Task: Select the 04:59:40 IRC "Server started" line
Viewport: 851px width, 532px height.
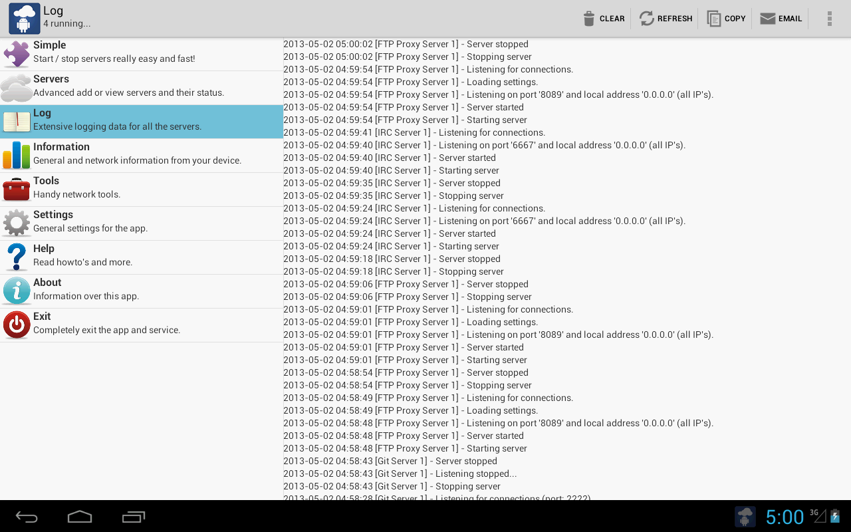Action: [x=390, y=158]
